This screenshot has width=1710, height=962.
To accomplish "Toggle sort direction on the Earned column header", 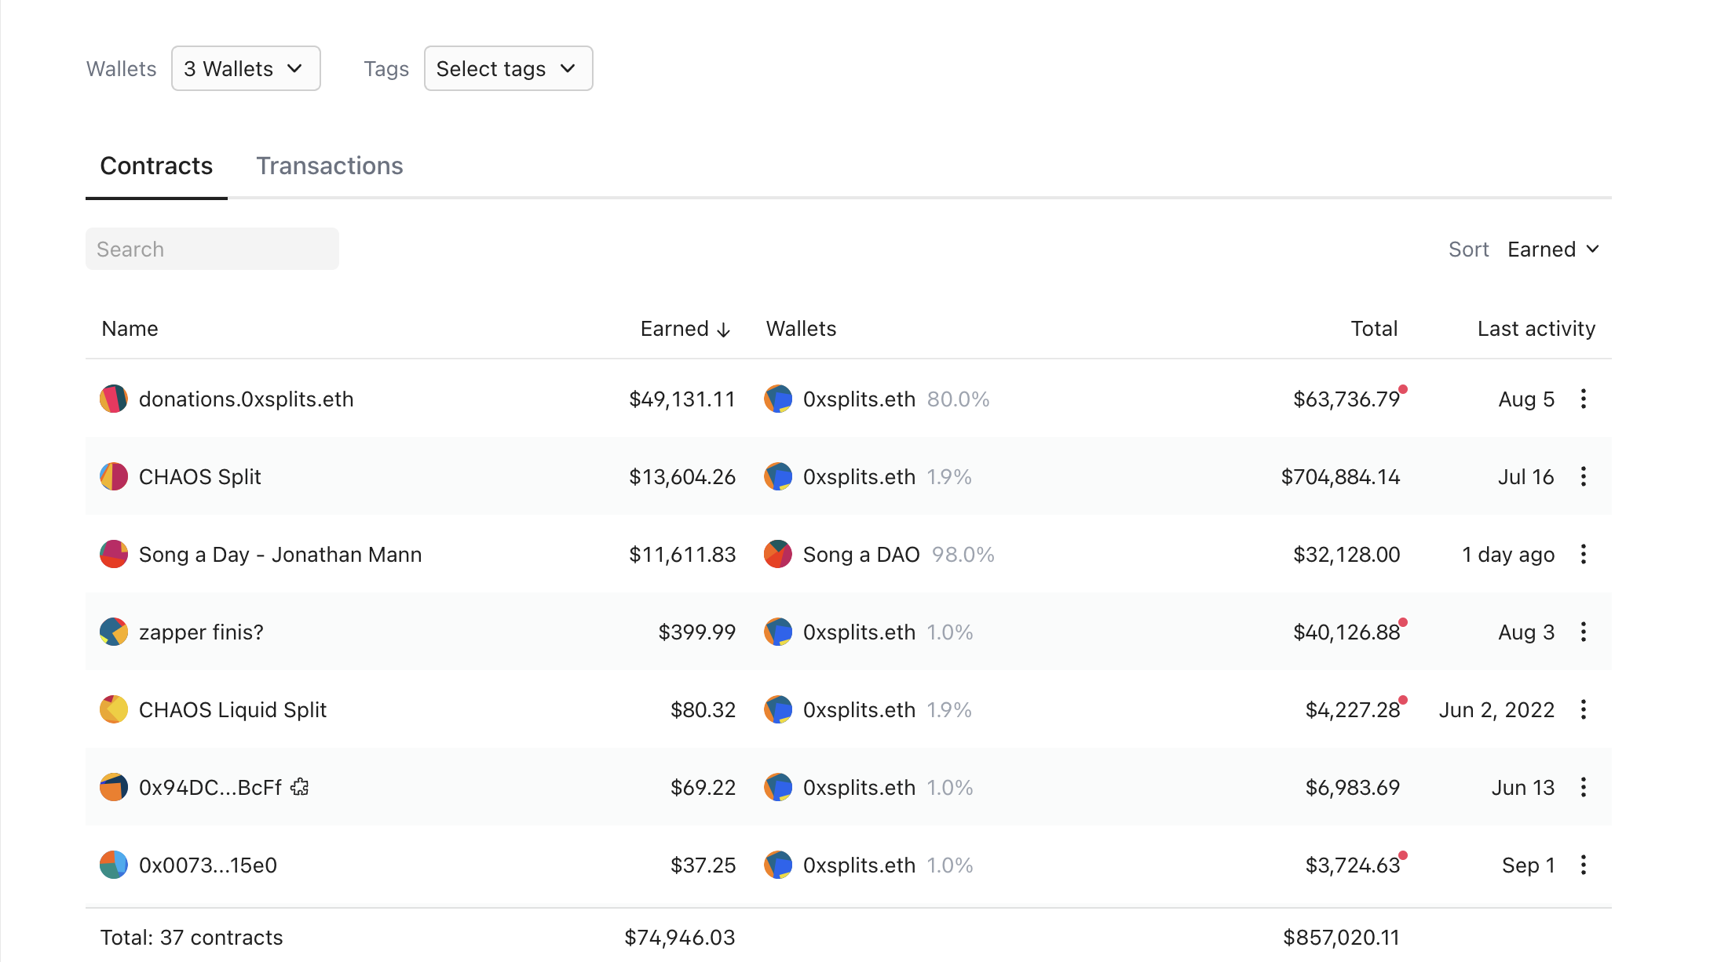I will pyautogui.click(x=685, y=329).
